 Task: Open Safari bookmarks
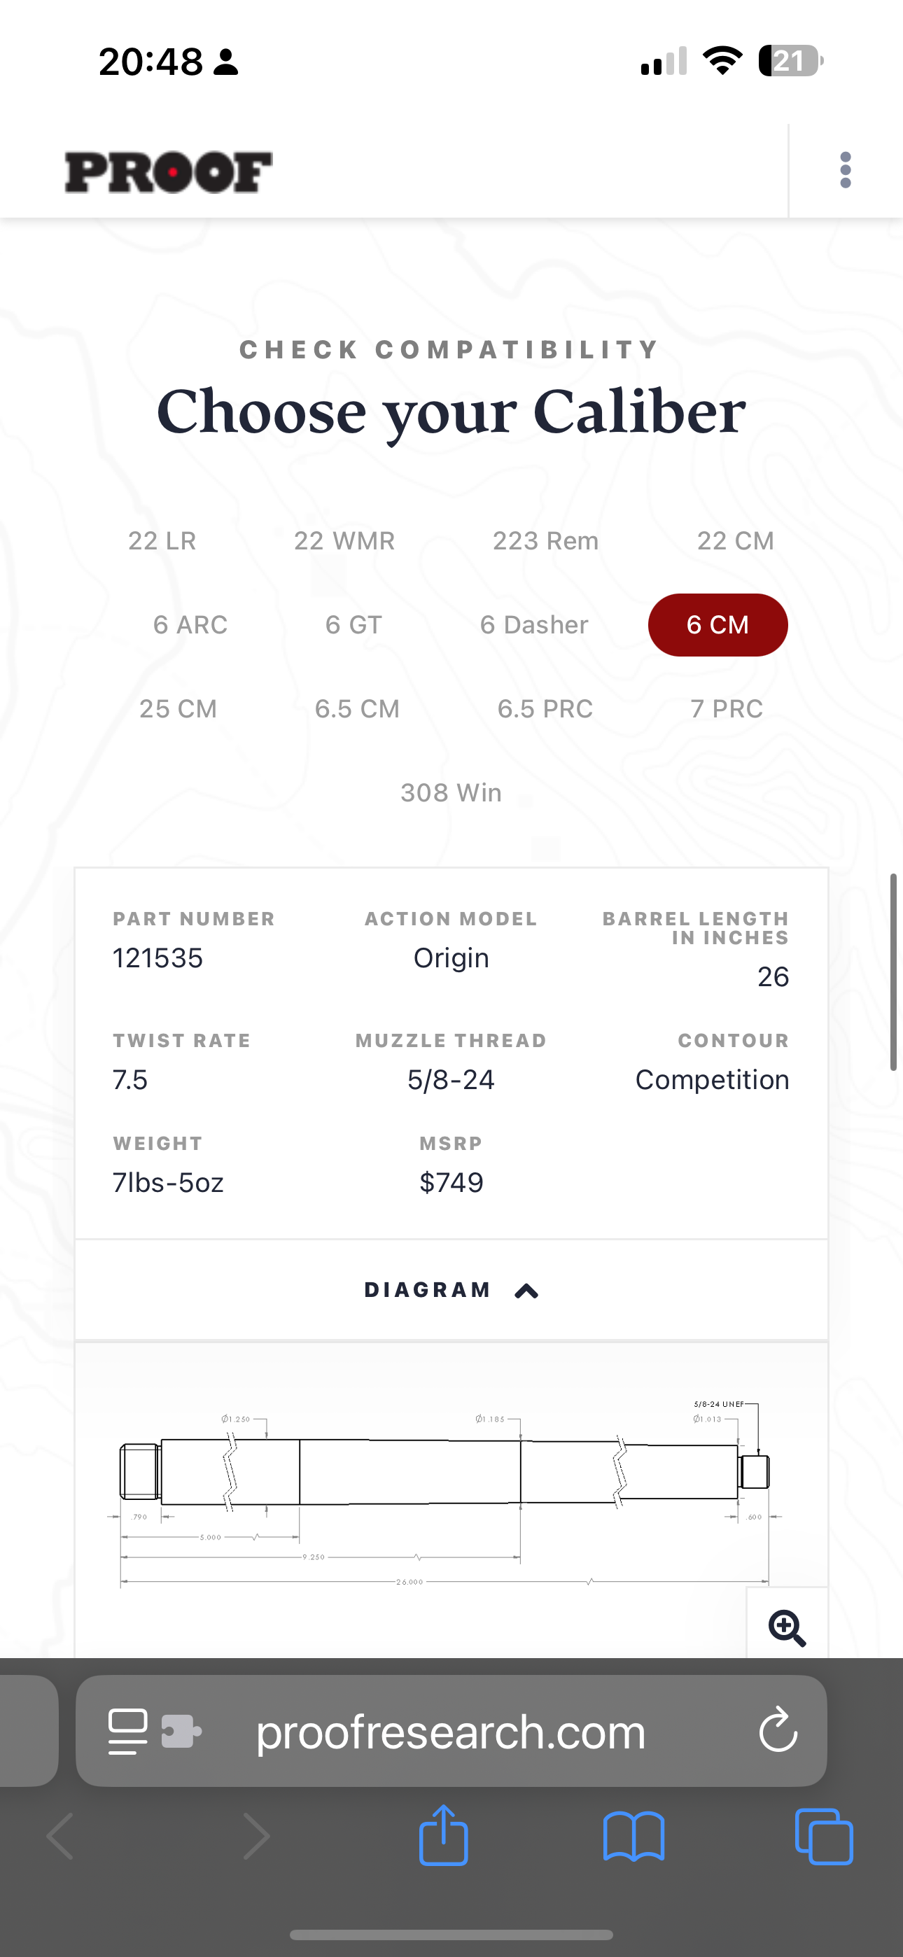pos(633,1836)
